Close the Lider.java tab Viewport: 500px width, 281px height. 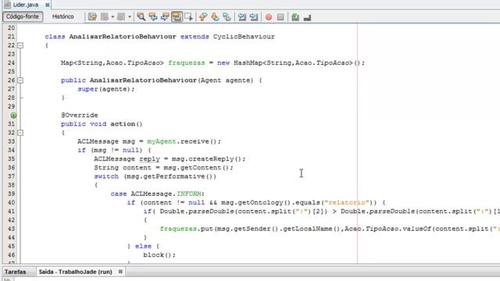coord(47,5)
